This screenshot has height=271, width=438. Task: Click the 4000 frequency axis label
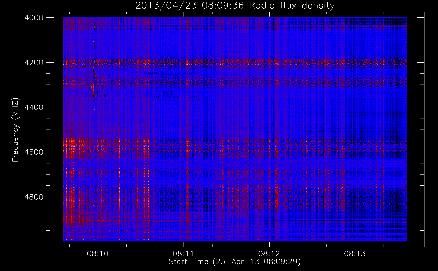pos(34,18)
